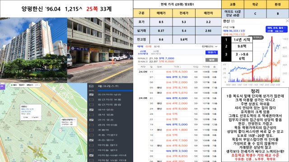Check the 지하철 15분 이내 checkbox
289x162 pixels.
[x=91, y=160]
